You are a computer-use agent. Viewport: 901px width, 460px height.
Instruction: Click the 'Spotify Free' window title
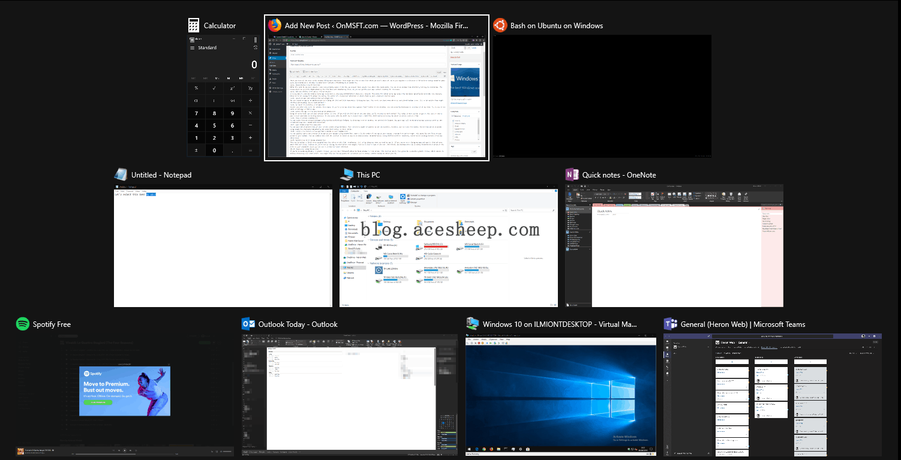tap(52, 324)
